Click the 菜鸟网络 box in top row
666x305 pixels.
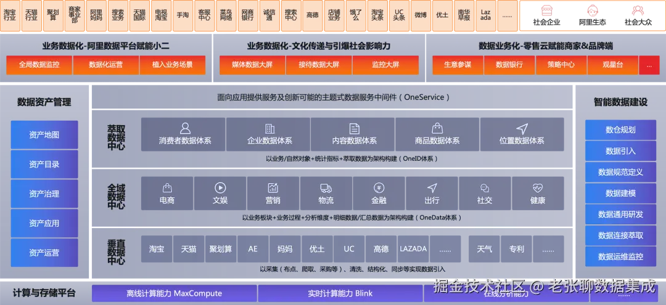226,15
